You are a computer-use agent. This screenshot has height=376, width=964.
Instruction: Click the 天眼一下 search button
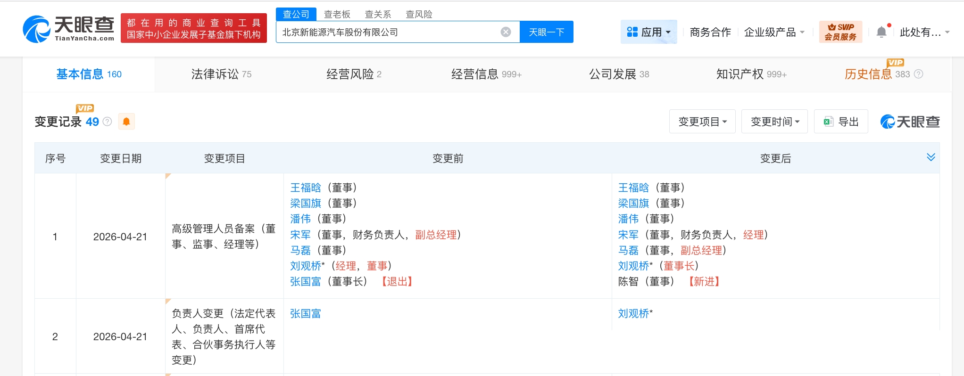pyautogui.click(x=546, y=32)
